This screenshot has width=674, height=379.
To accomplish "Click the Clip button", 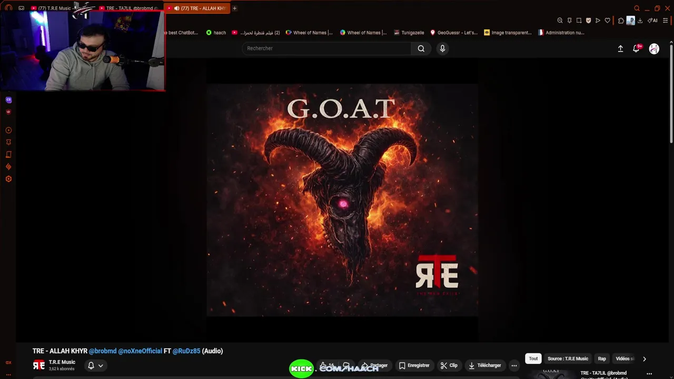I will [449, 365].
